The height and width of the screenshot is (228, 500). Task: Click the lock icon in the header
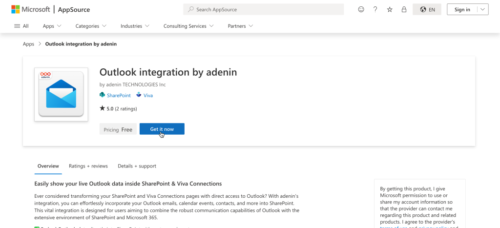coord(404,9)
